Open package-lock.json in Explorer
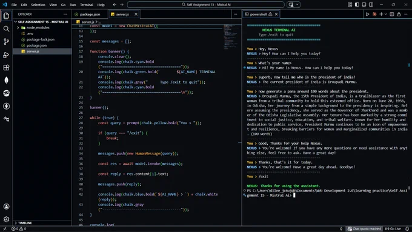 [42, 39]
